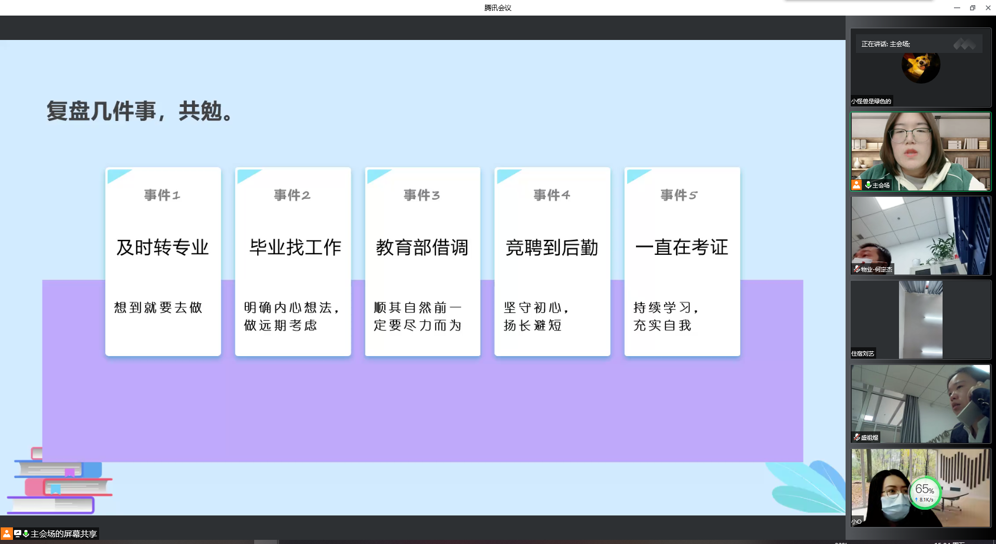
Task: Click the green microphone icon in the bottom-left label
Action: click(x=25, y=533)
